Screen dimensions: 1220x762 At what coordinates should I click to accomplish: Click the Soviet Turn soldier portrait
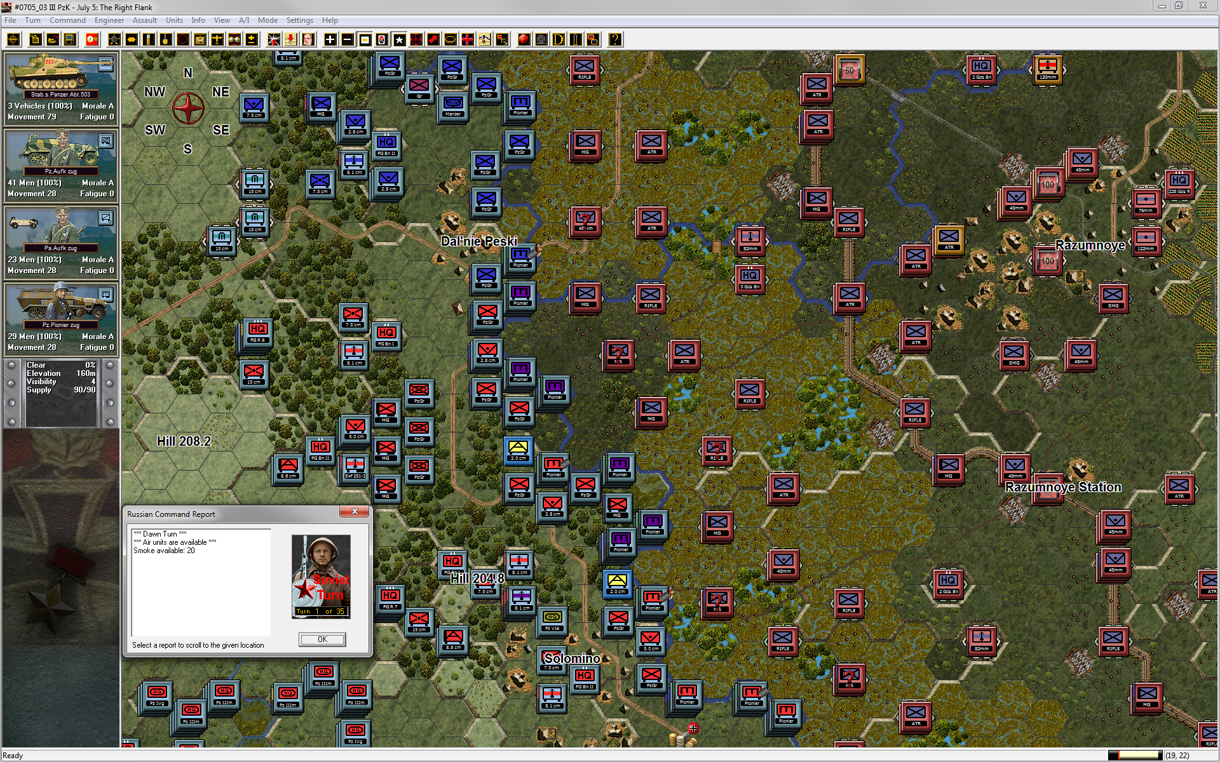(x=321, y=577)
